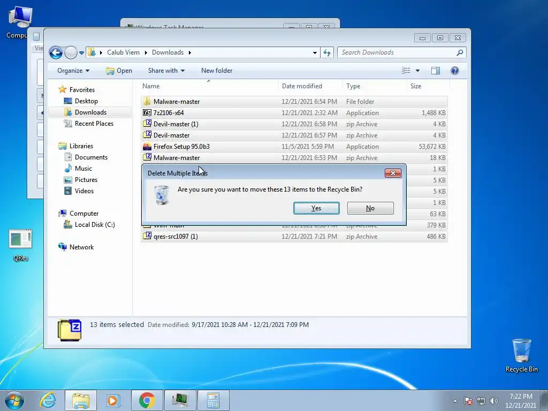Image resolution: width=548 pixels, height=411 pixels.
Task: Change your view icon button
Action: click(406, 71)
